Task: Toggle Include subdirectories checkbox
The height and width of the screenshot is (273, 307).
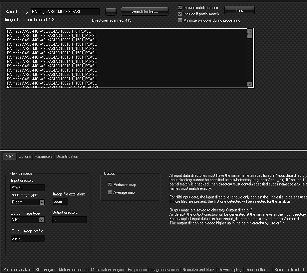Action: (180, 8)
